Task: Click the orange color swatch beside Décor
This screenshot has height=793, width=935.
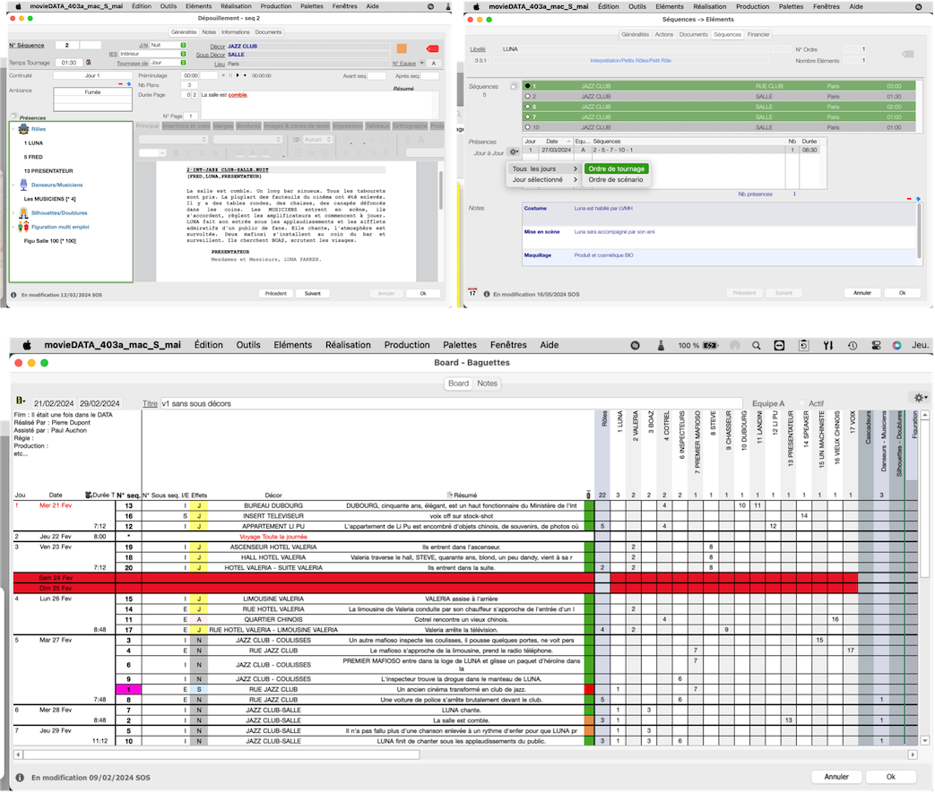Action: 402,48
